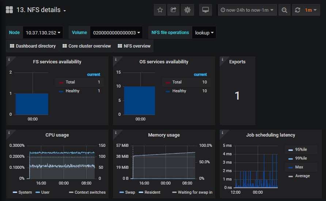
Task: Click the zoom out time range icon
Action: [x=284, y=10]
